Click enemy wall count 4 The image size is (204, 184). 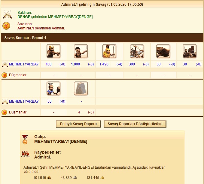tap(79, 112)
